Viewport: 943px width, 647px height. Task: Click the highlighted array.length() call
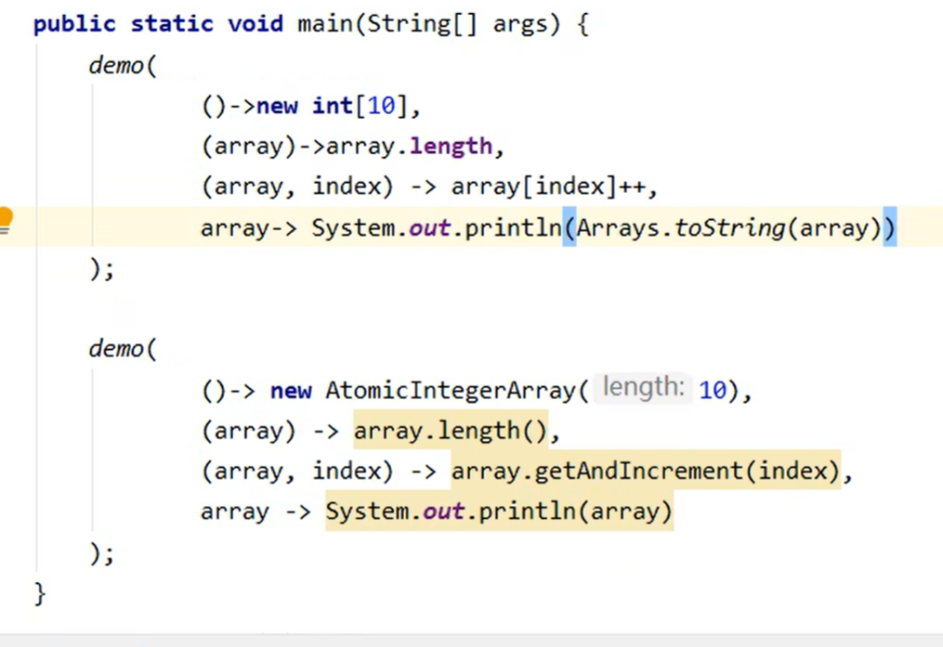click(450, 431)
